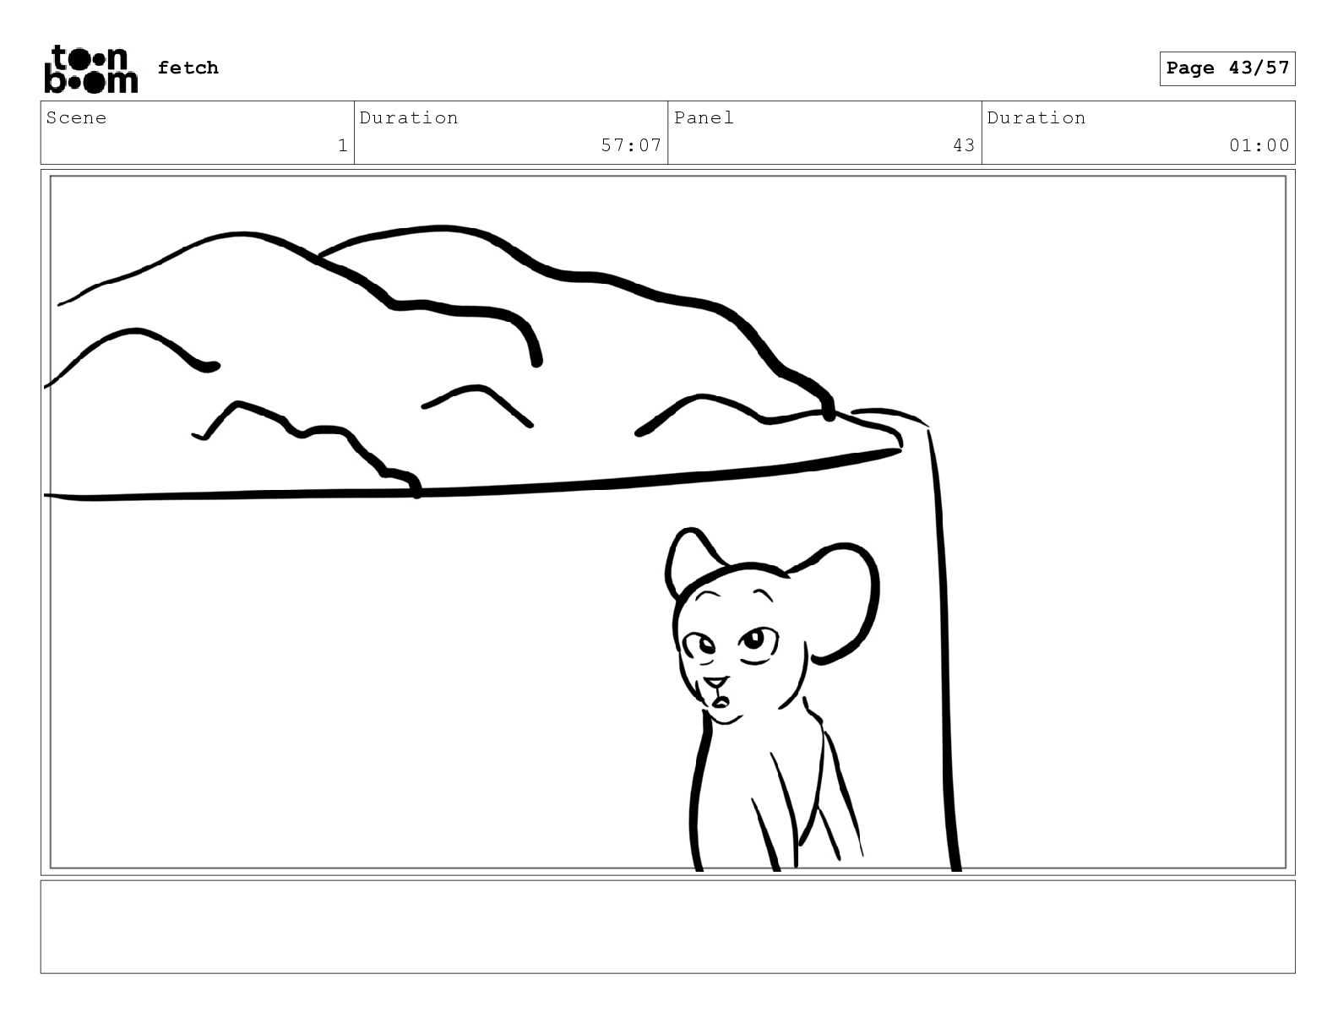Click the 'Scene' header label

coord(76,117)
